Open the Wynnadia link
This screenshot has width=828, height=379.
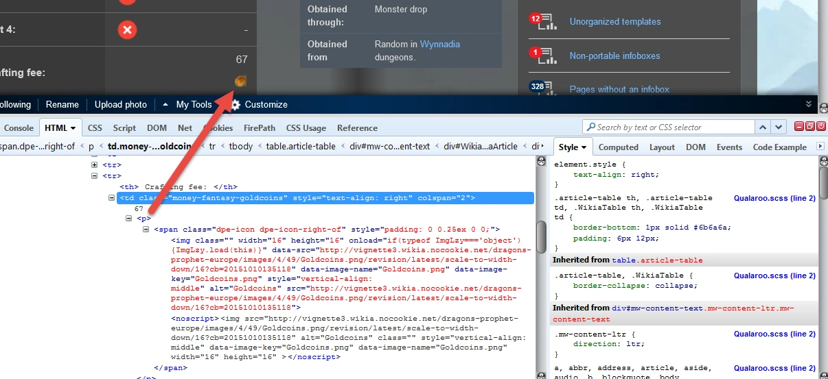pos(439,44)
